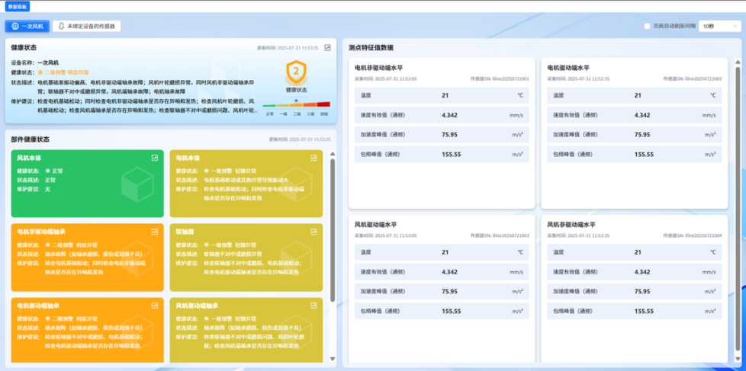Click the 健康状态 level color gauge bar
The height and width of the screenshot is (371, 746).
pos(296,105)
